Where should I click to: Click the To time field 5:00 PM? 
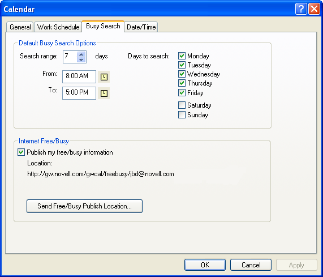point(79,93)
